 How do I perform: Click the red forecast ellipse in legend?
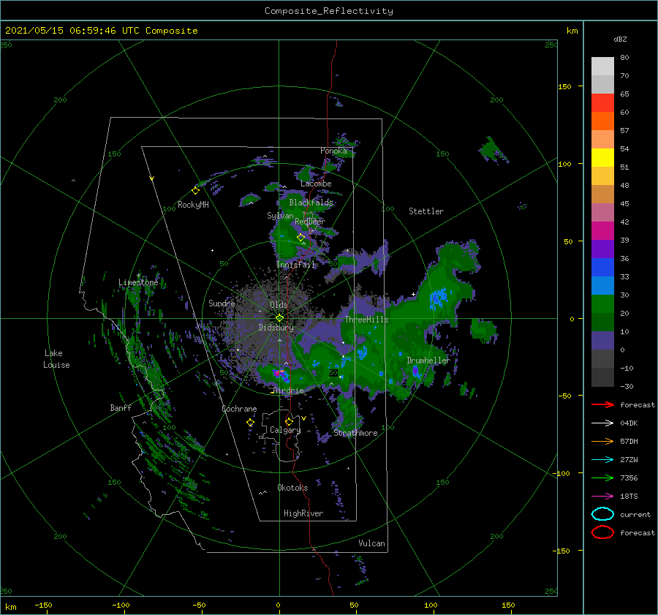pos(602,532)
